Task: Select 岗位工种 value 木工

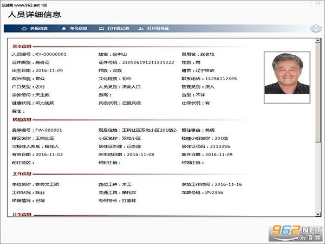Action: coord(127,184)
